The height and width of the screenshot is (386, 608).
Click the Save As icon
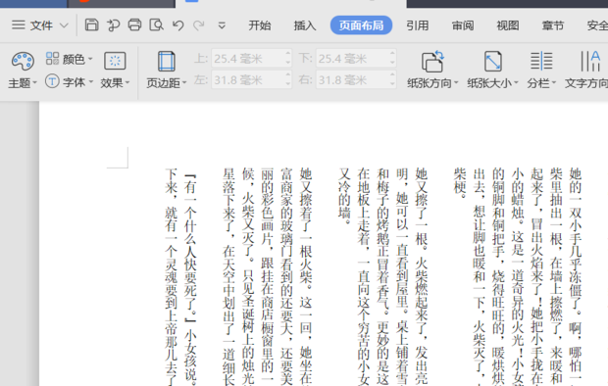(x=113, y=25)
